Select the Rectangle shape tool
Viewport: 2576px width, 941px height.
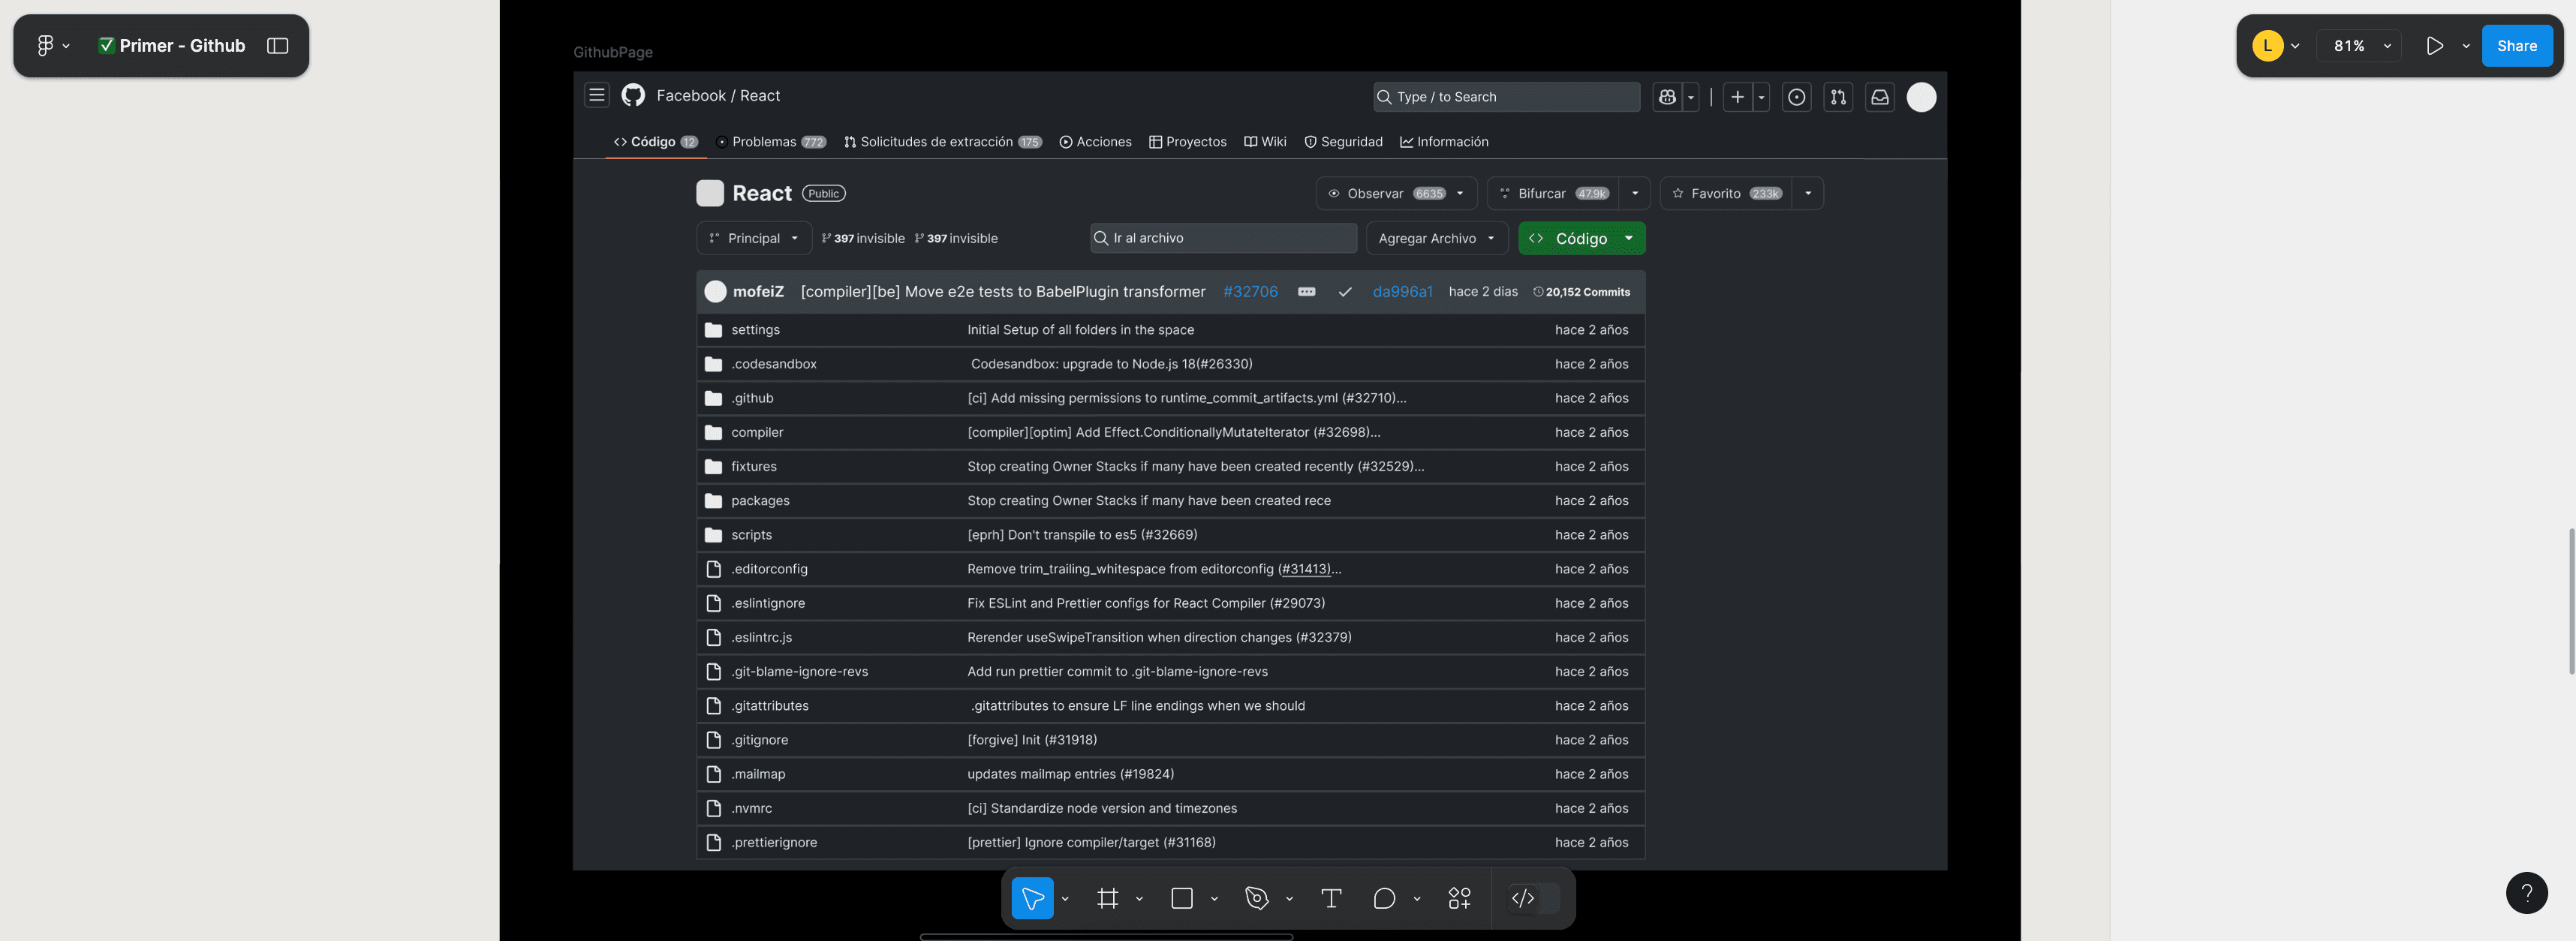1182,898
